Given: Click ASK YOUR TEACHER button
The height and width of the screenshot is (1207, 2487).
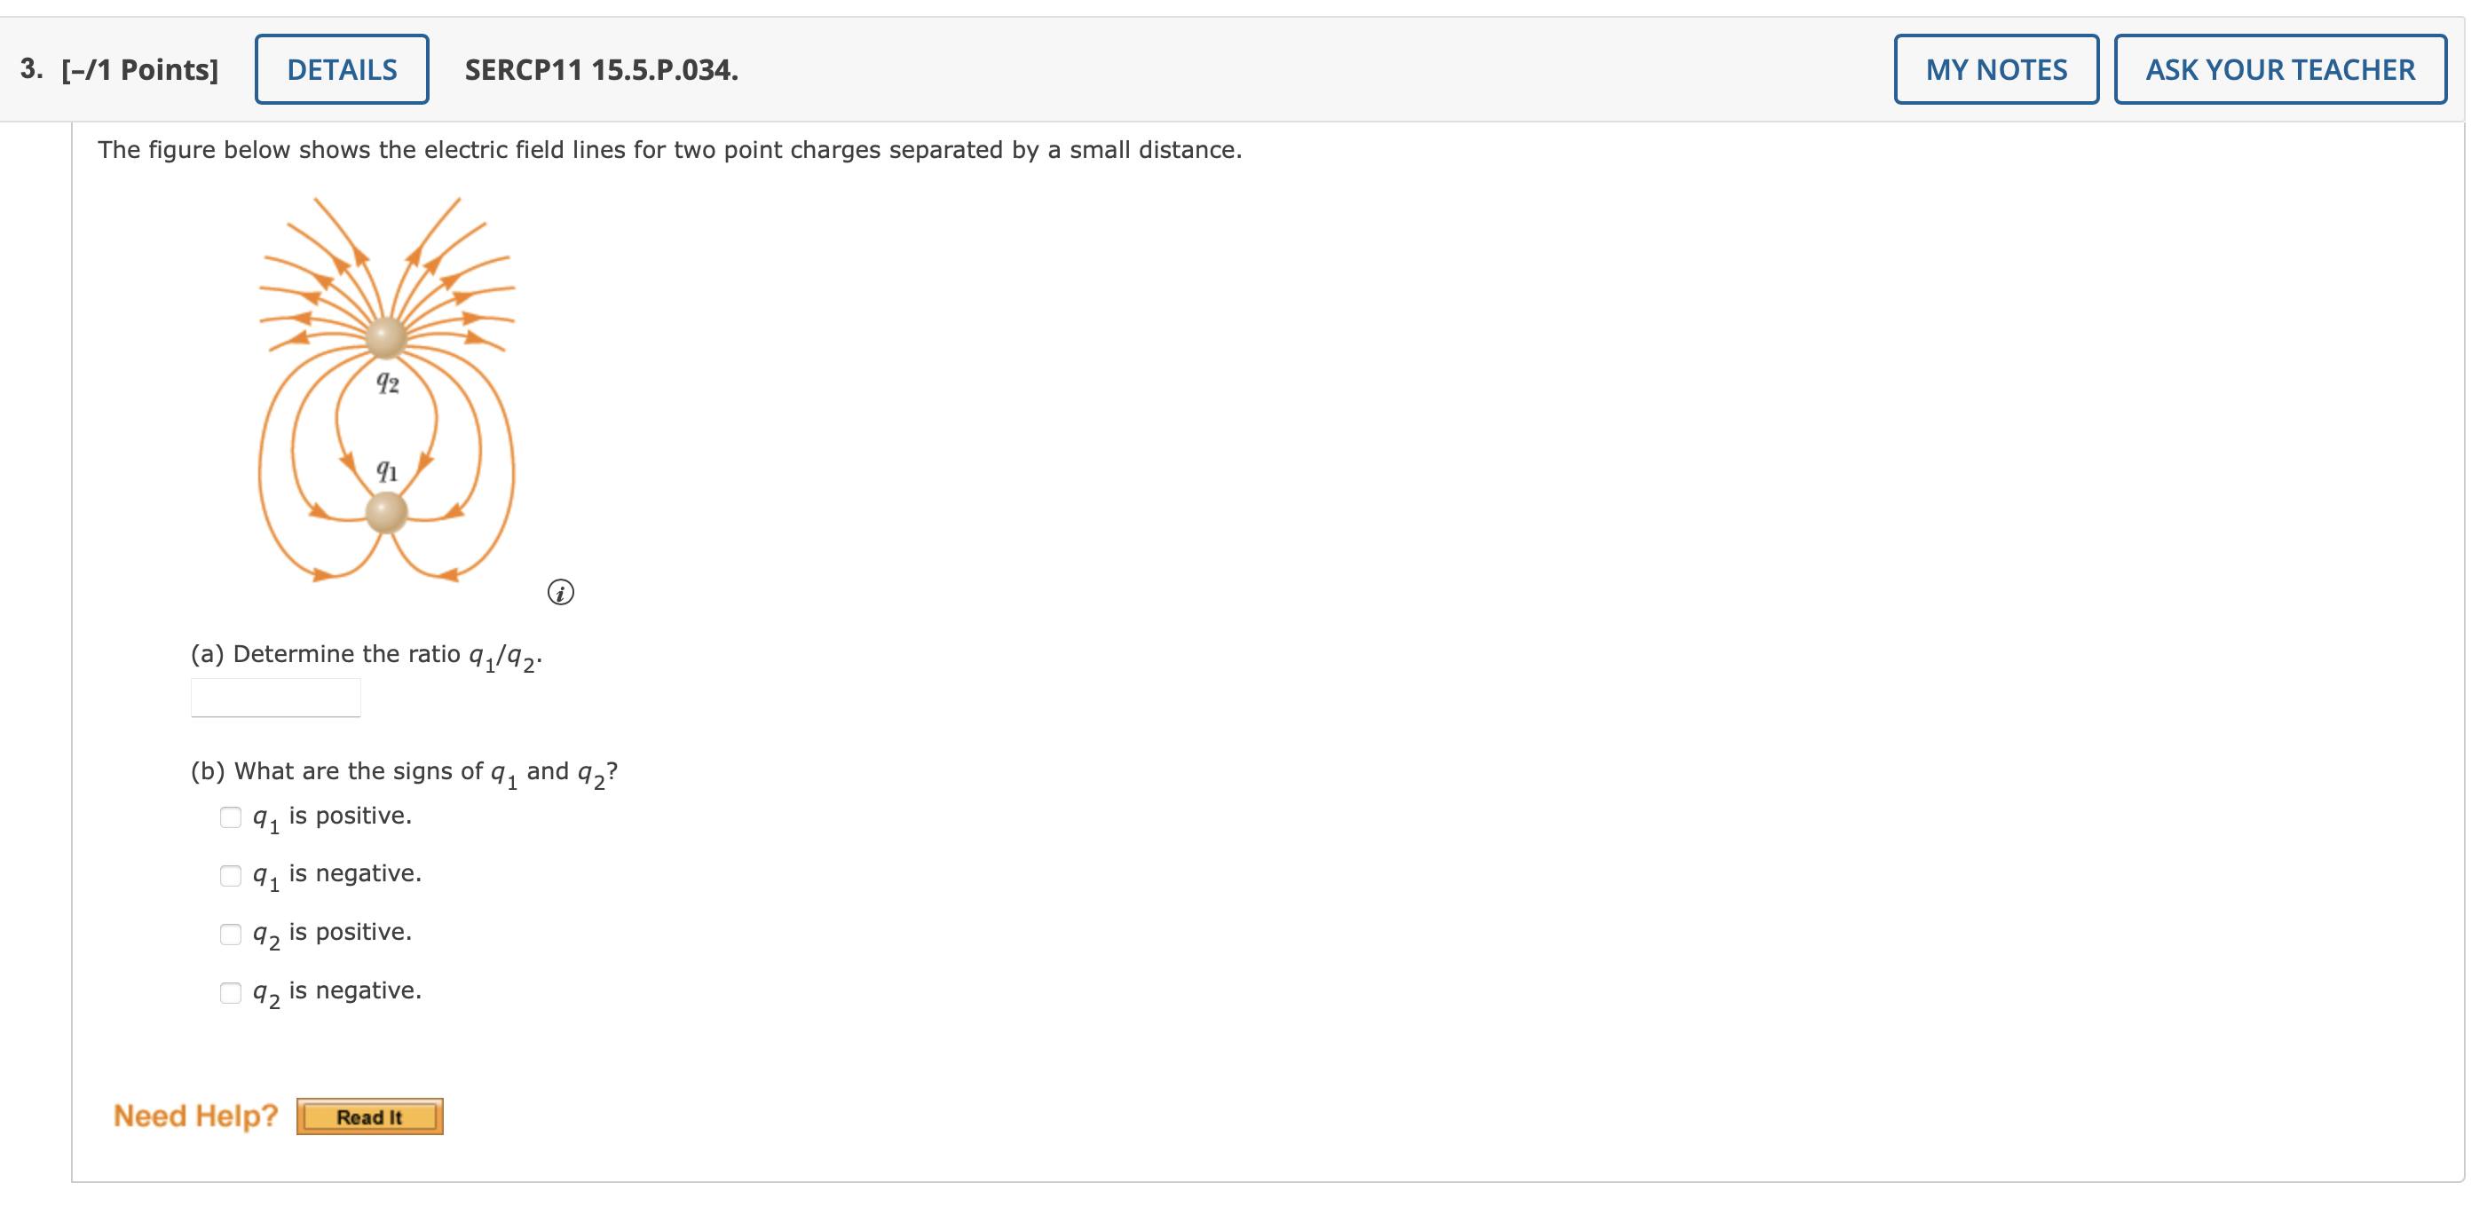Looking at the screenshot, I should point(2279,69).
